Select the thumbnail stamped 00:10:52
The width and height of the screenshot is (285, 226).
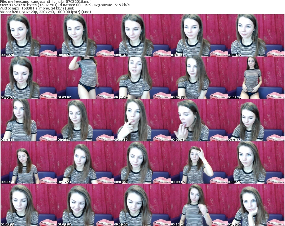tap(256, 205)
